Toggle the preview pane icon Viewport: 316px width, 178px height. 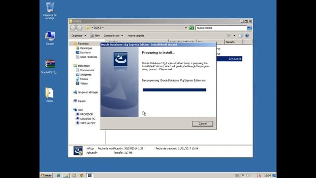coord(240,36)
